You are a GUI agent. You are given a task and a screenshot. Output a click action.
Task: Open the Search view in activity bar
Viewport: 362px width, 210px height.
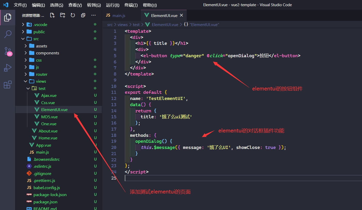(x=8, y=34)
